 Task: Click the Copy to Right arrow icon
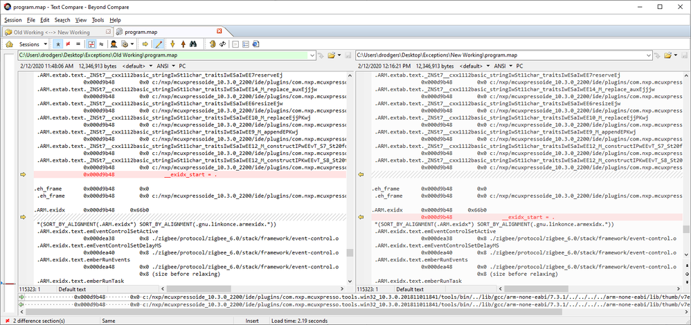click(145, 44)
